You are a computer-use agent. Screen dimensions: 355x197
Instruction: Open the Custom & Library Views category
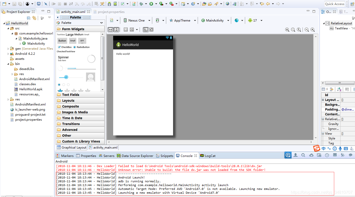pos(80,141)
